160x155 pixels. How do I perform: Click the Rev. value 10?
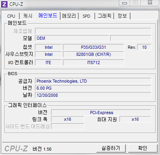144,47
